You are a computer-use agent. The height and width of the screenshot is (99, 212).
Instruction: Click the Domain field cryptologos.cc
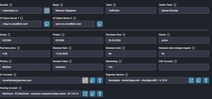point(21,11)
